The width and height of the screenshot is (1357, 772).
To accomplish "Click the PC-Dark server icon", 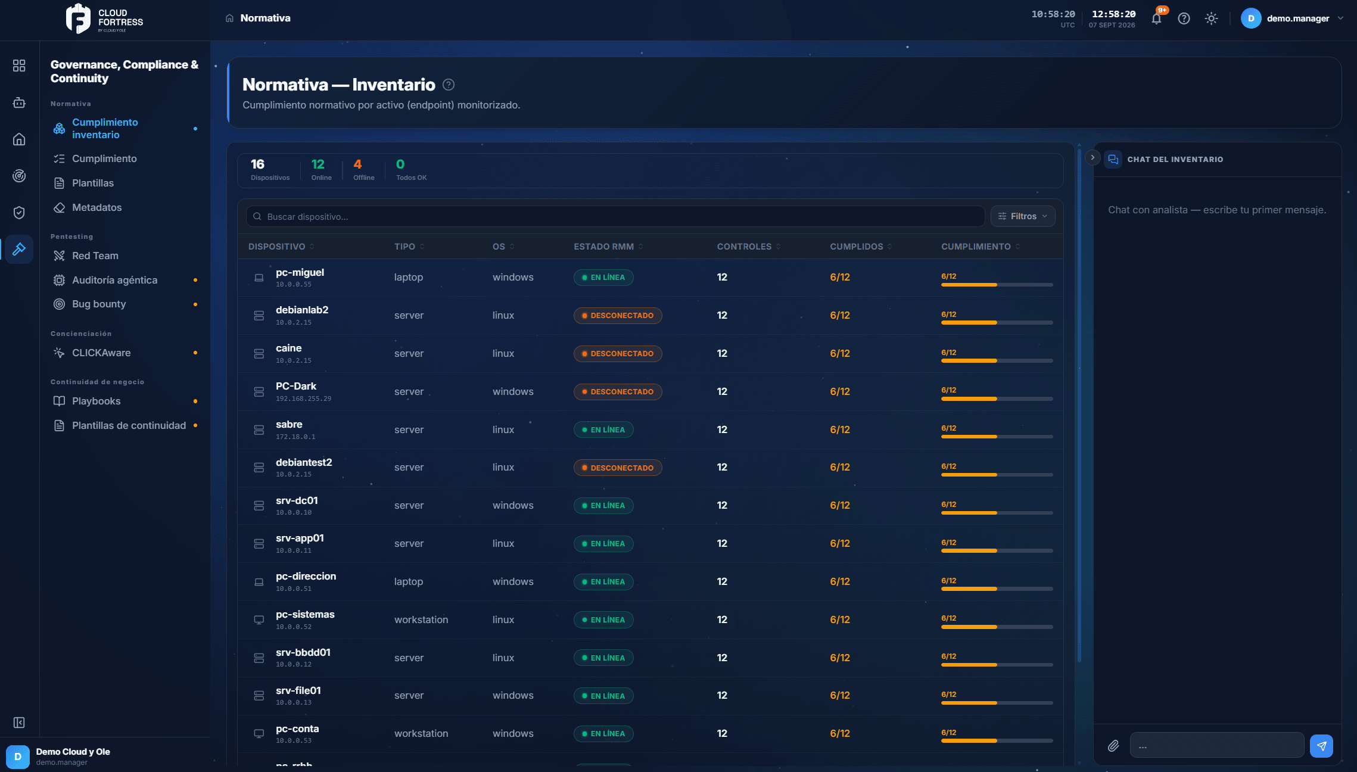I will pos(259,392).
